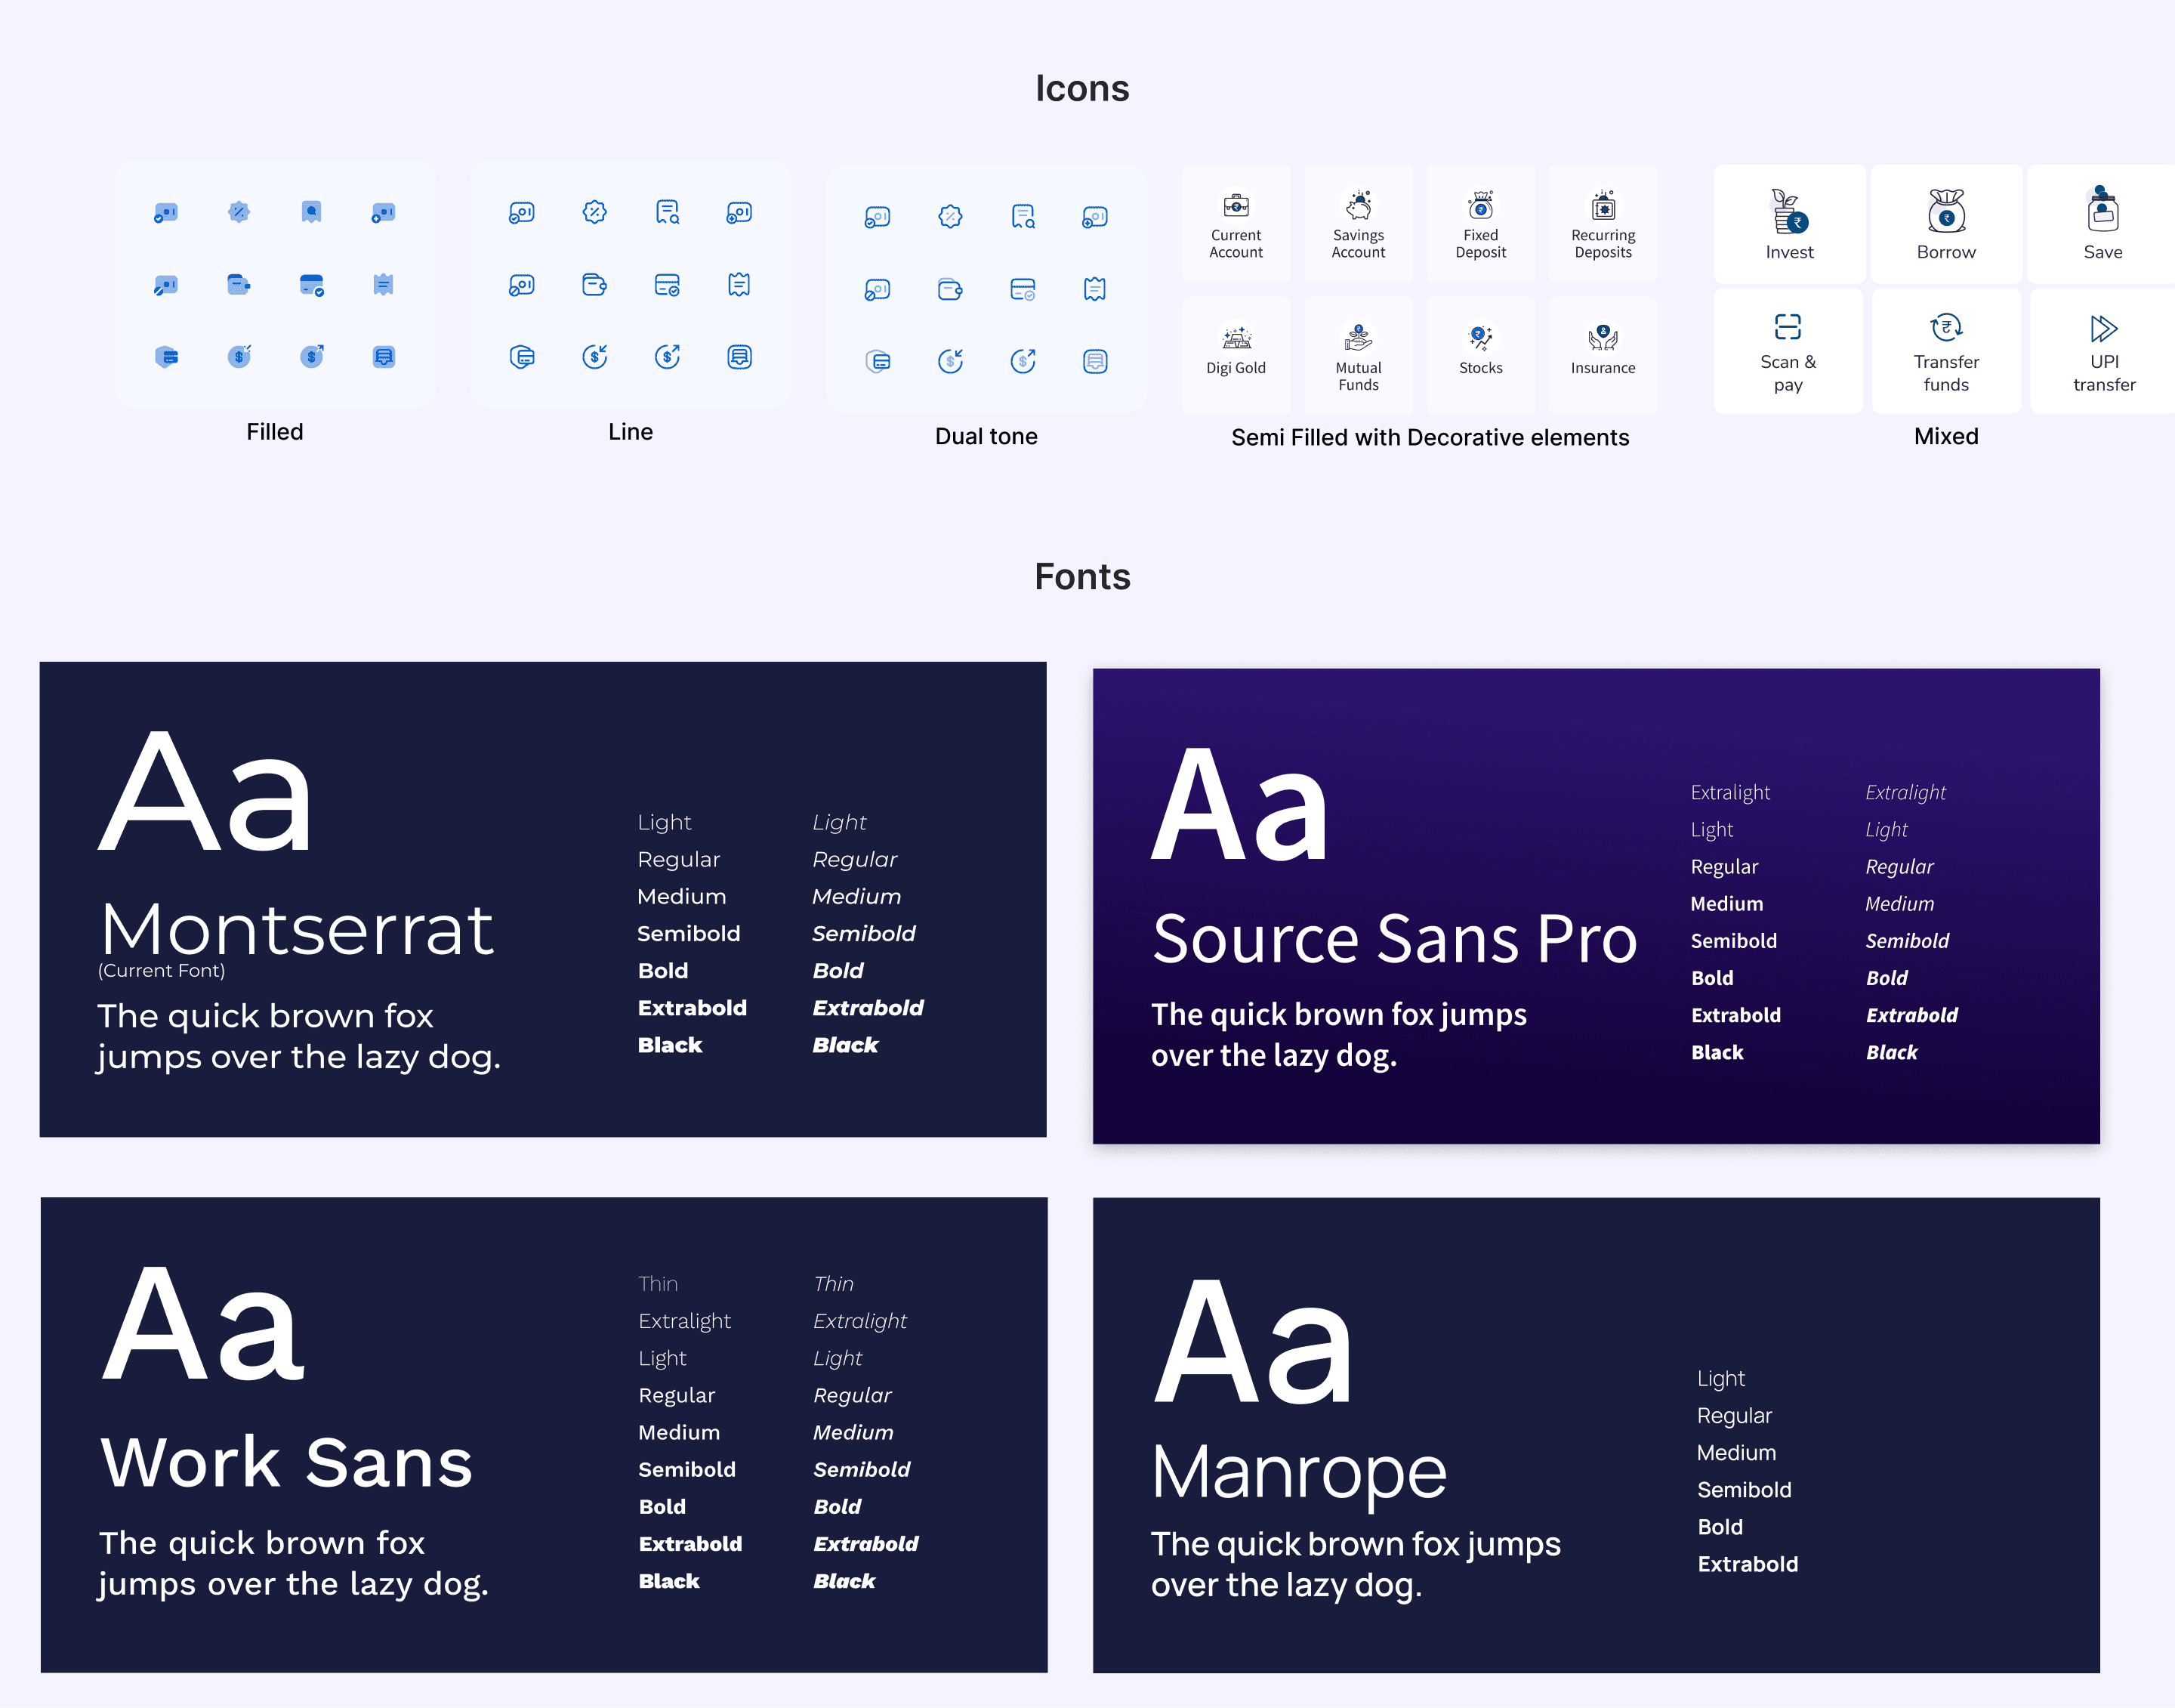Click the Work Sans font name
The width and height of the screenshot is (2175, 1708).
[x=286, y=1462]
